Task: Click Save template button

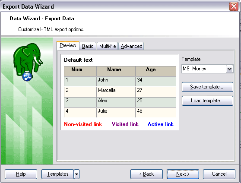Action: point(207,87)
